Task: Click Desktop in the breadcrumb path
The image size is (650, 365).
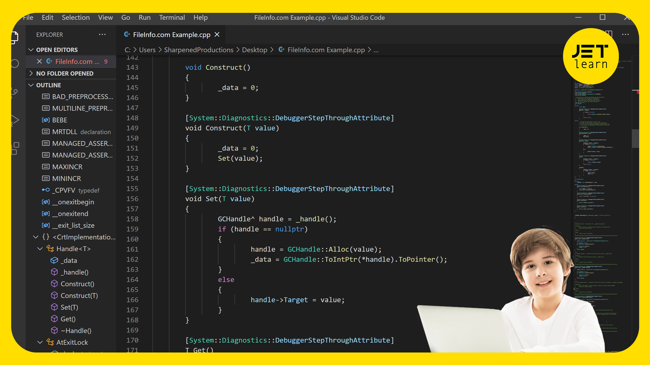Action: [x=255, y=50]
